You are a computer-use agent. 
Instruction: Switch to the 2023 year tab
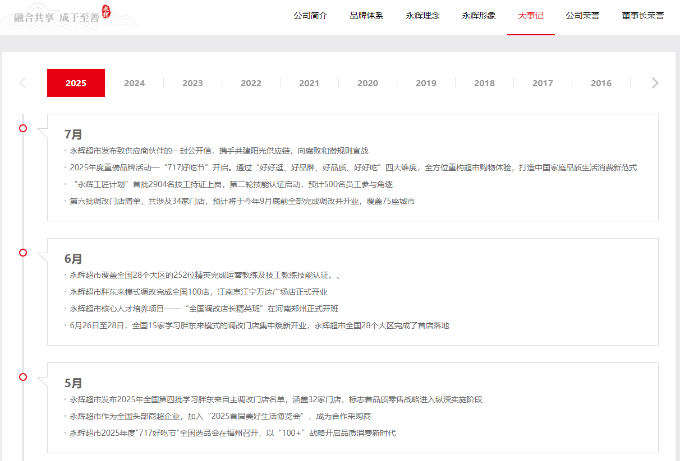[x=192, y=83]
